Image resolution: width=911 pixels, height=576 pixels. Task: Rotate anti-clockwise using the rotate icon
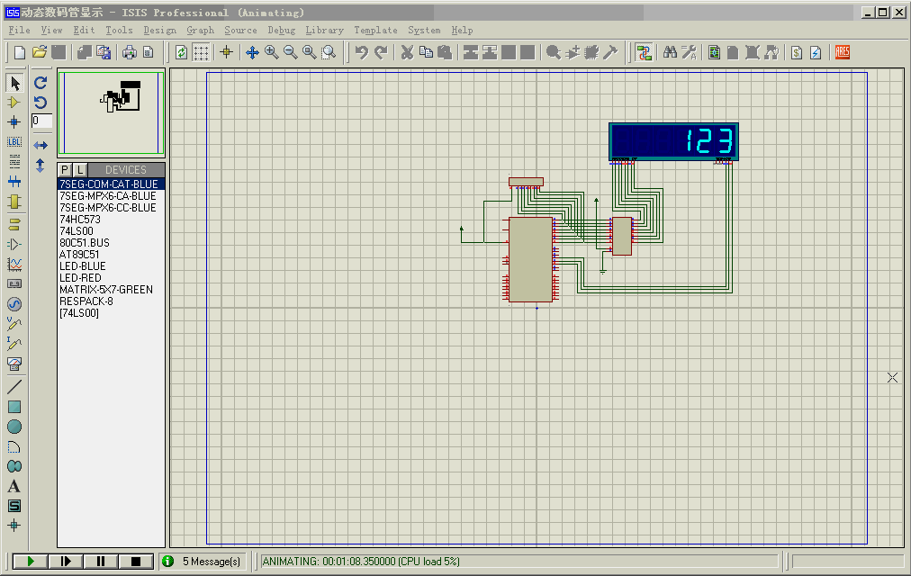pos(41,103)
